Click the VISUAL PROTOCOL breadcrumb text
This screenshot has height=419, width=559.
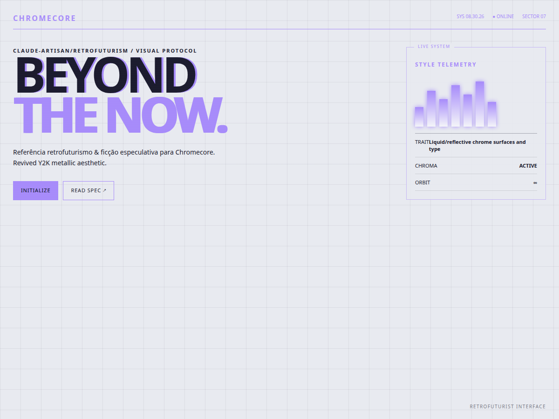pyautogui.click(x=166, y=51)
